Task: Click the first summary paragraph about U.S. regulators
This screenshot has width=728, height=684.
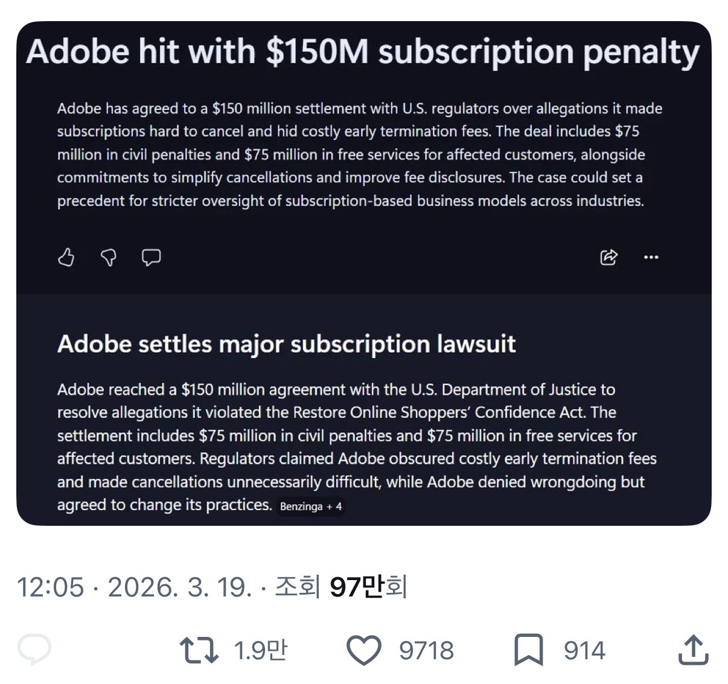Action: coord(359,155)
